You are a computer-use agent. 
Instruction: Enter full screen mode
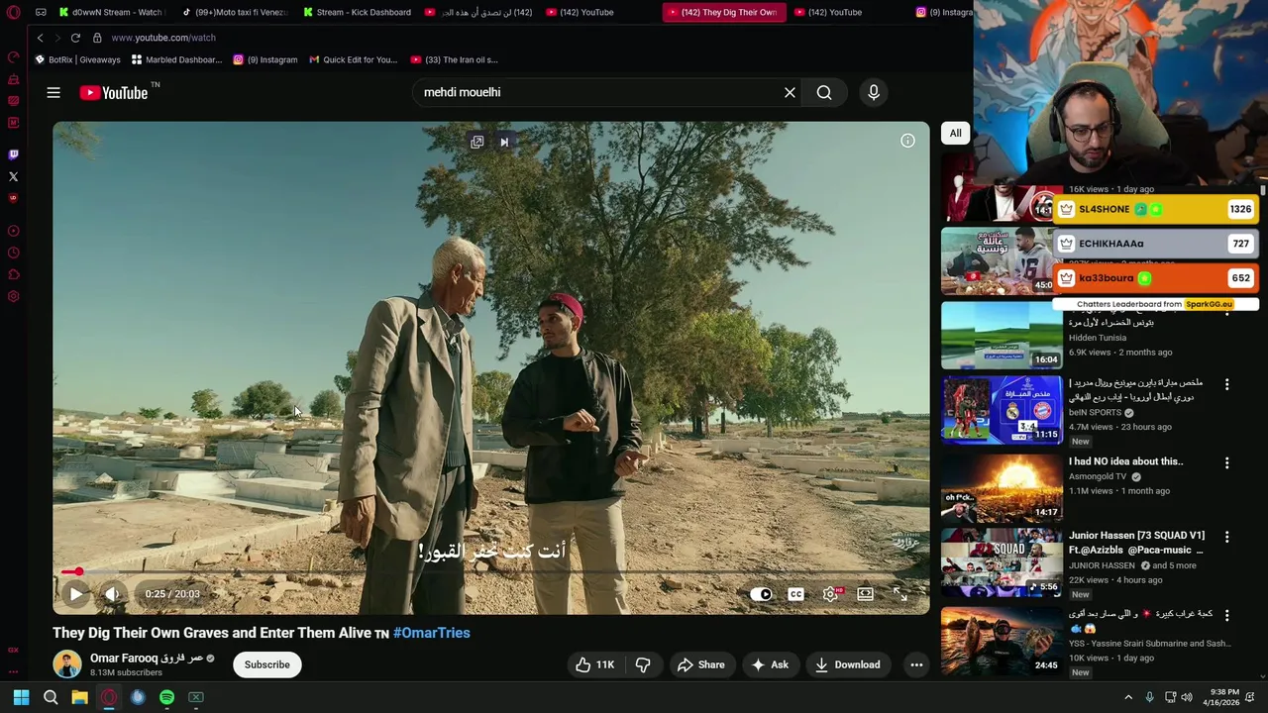[899, 594]
